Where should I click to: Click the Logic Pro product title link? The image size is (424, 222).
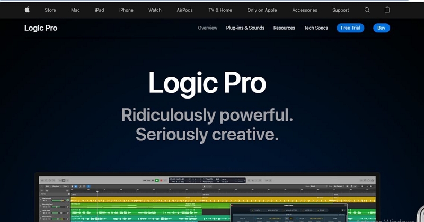pos(41,28)
